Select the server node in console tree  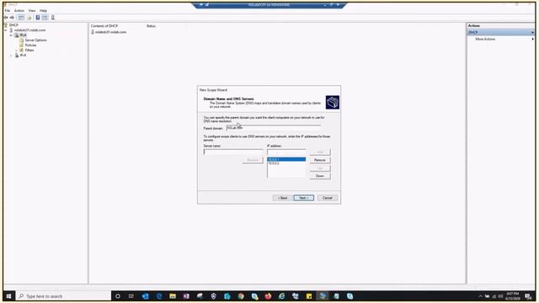click(29, 30)
